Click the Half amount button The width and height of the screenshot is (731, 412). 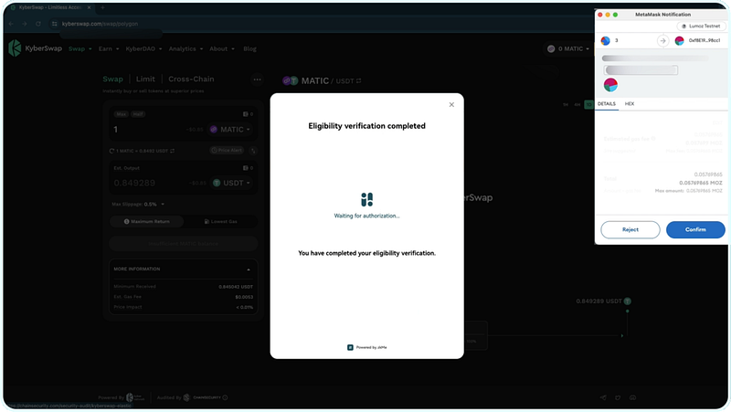(138, 114)
